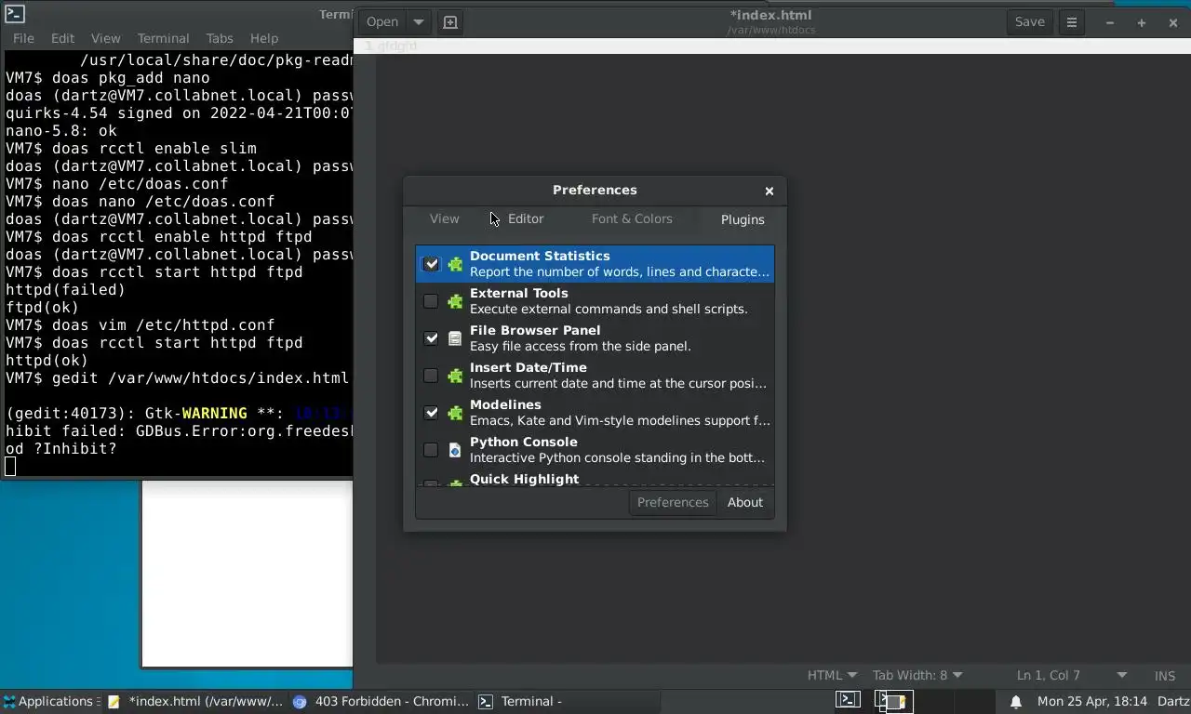Click the clock showing Mon 25 Apr, 18:14
This screenshot has height=714, width=1191.
tap(1092, 702)
